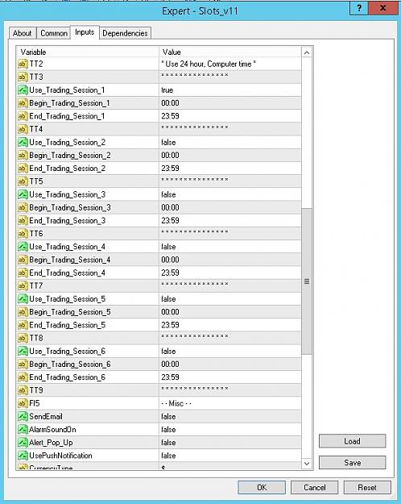The height and width of the screenshot is (504, 401).
Task: Click the boolean icon beside Alert_Pop_Up
Action: (23, 443)
